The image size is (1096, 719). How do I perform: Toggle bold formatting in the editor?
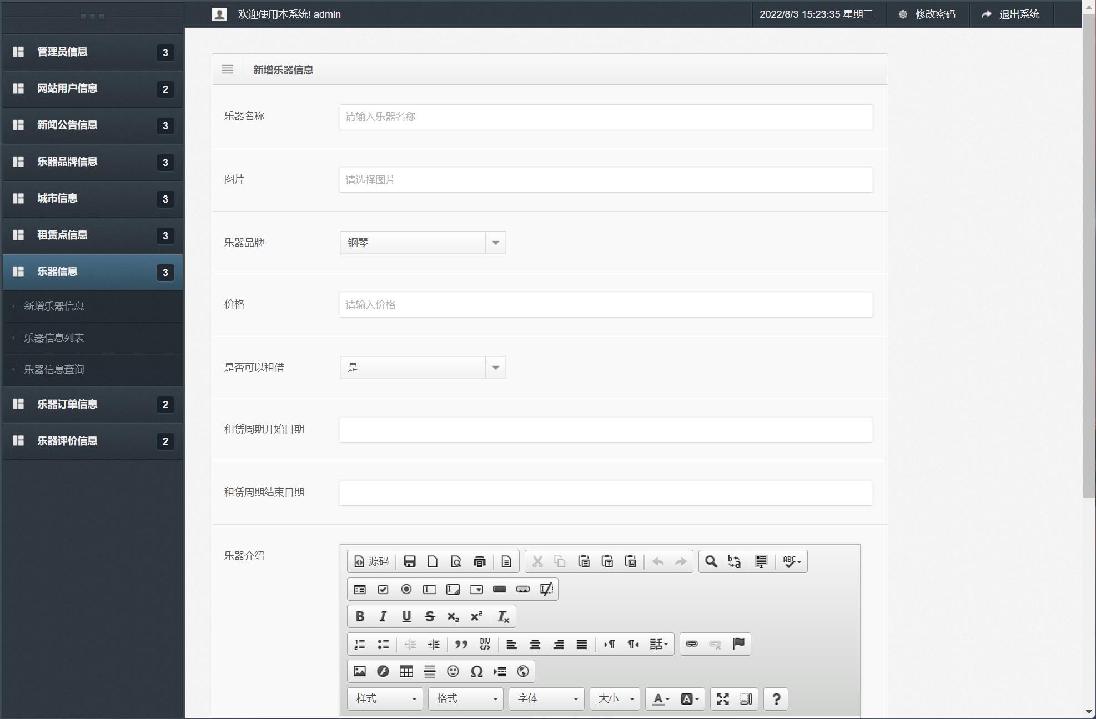(x=359, y=616)
